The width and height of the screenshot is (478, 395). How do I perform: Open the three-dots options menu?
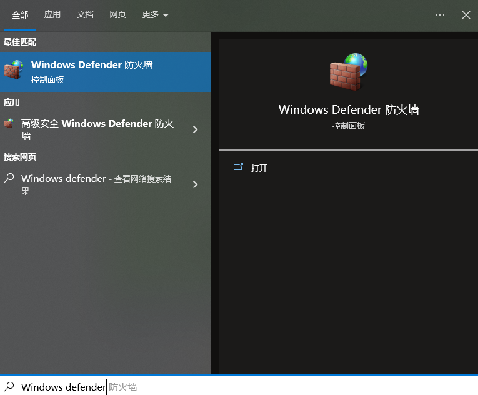(440, 15)
